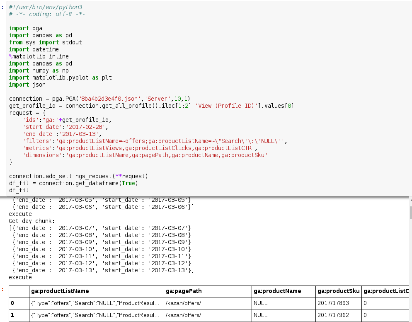The width and height of the screenshot is (412, 322).
Task: Click 'connection.add_settings_request(**request)' line
Action: [x=79, y=176]
